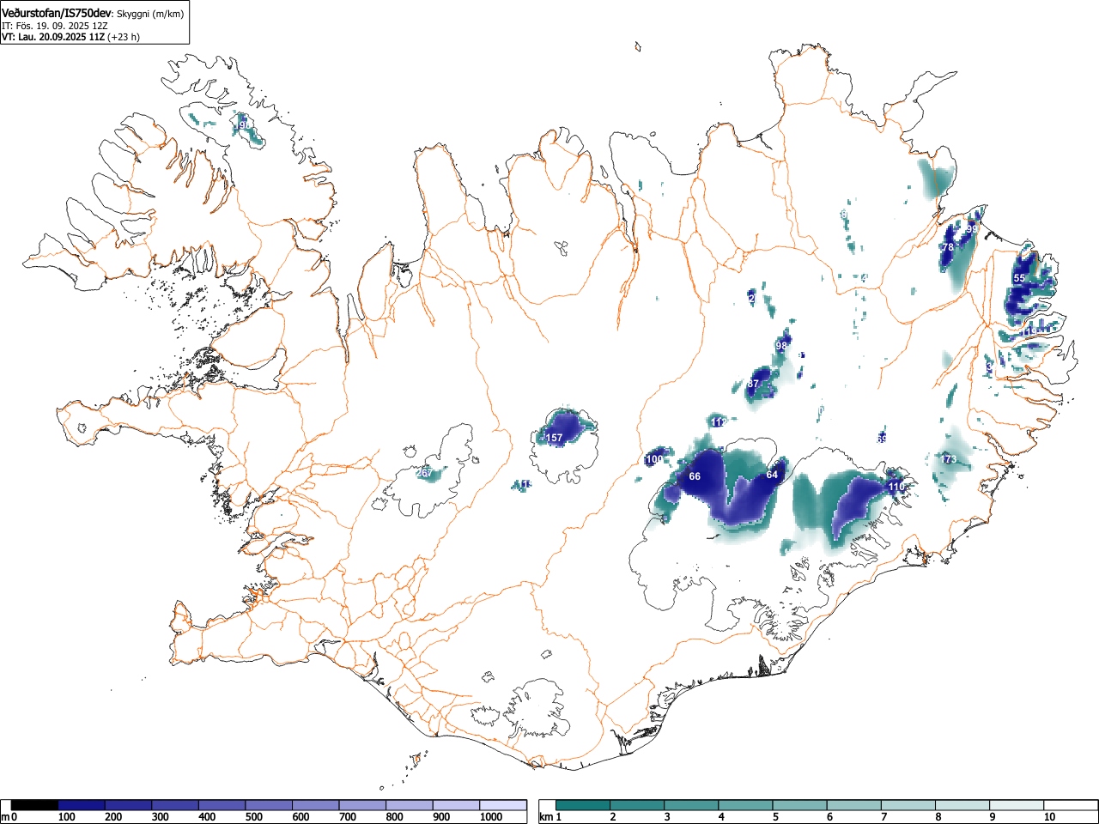This screenshot has width=1099, height=824.
Task: Click the 7 tick label on the km scale
Action: (x=883, y=817)
